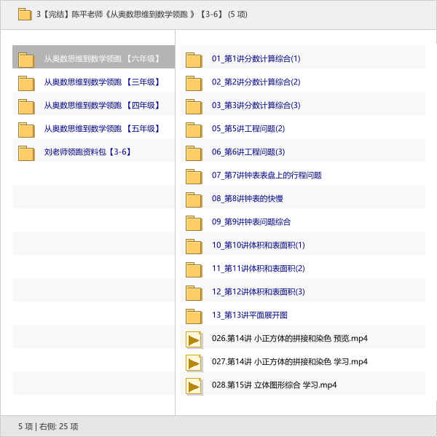The width and height of the screenshot is (437, 437).
Task: Click the video file icon for 026.第14讲 预览.mp4
Action: point(194,339)
